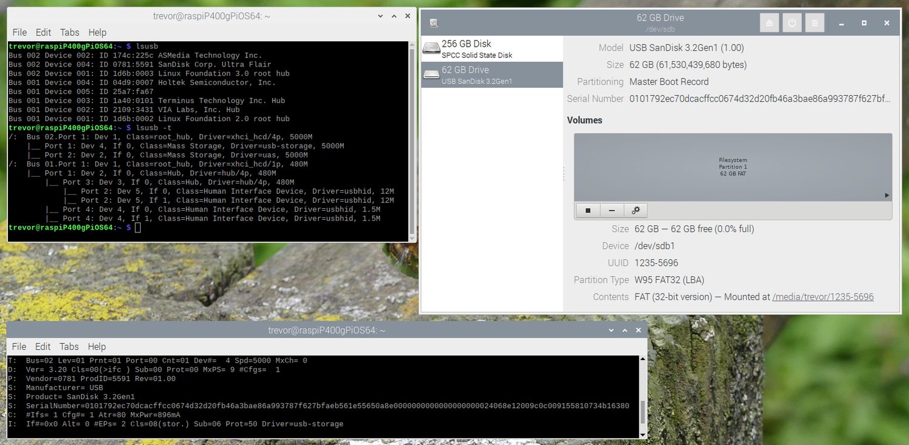Open Tabs menu in the top terminal
Screen dimensions: 909x445
click(69, 32)
